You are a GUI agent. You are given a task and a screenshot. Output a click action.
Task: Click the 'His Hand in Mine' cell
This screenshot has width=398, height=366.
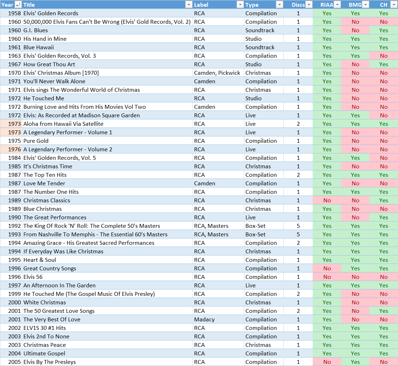coord(107,39)
